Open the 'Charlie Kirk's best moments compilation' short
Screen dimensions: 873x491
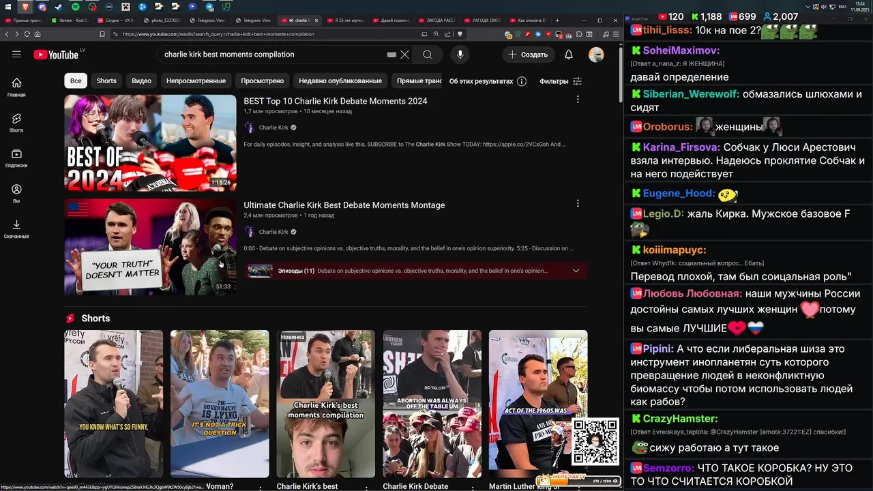tap(326, 404)
